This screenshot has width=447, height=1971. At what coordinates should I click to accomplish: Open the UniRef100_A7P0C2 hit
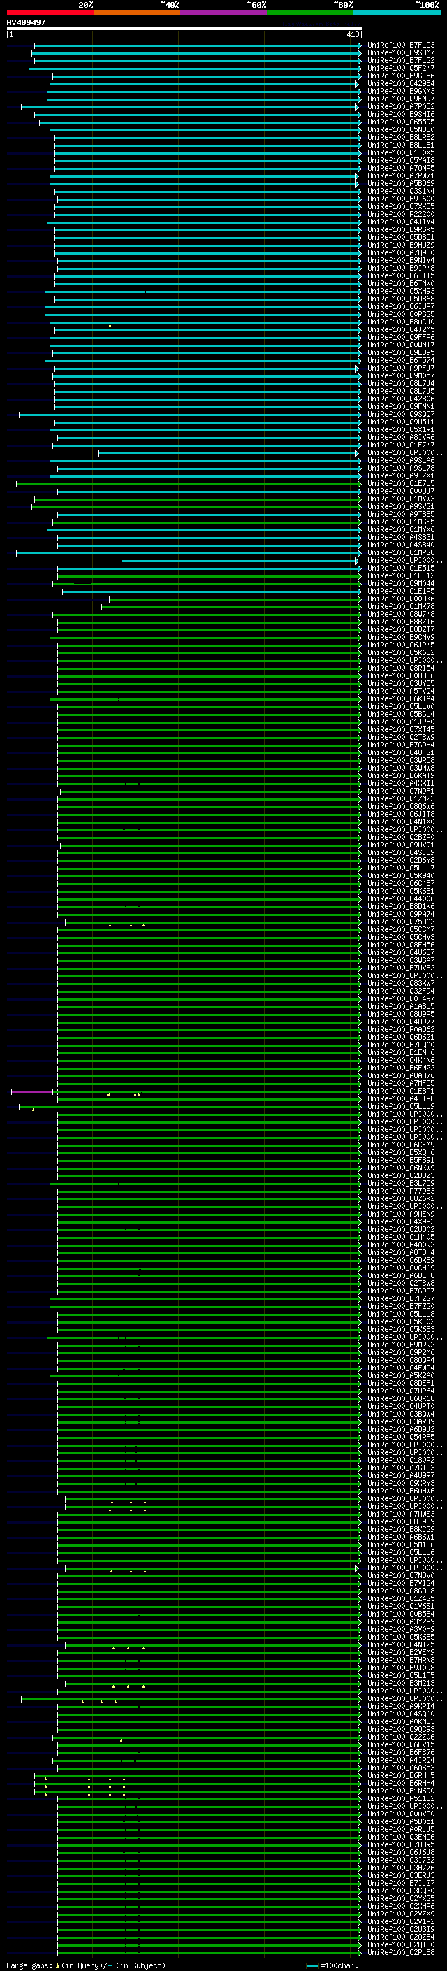[401, 106]
